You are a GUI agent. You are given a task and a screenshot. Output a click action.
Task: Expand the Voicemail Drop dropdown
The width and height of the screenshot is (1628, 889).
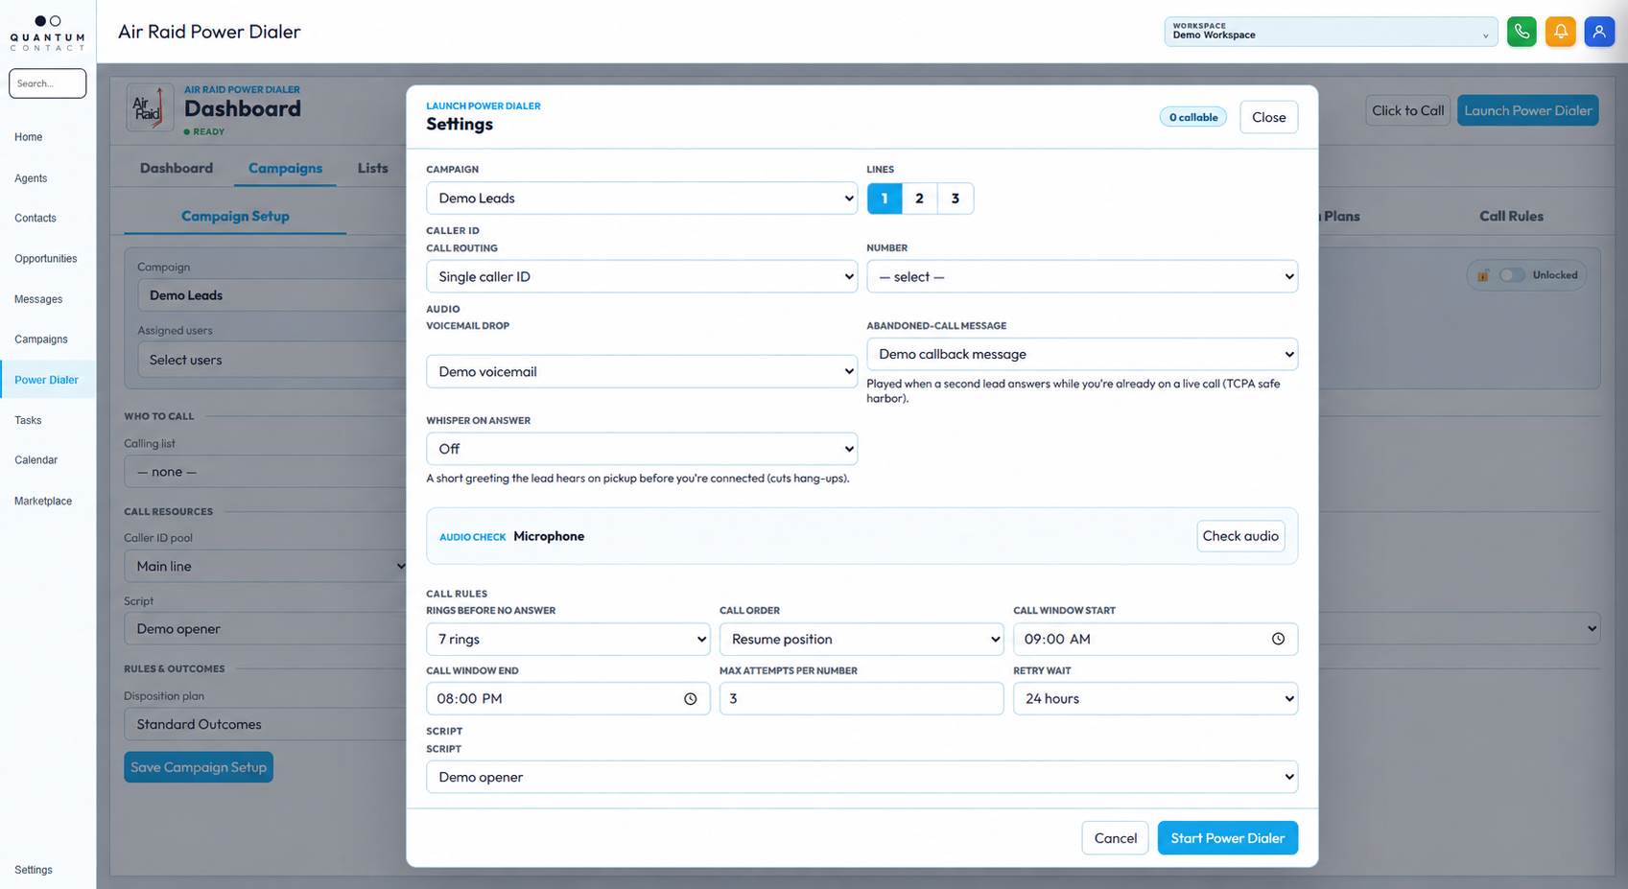642,371
